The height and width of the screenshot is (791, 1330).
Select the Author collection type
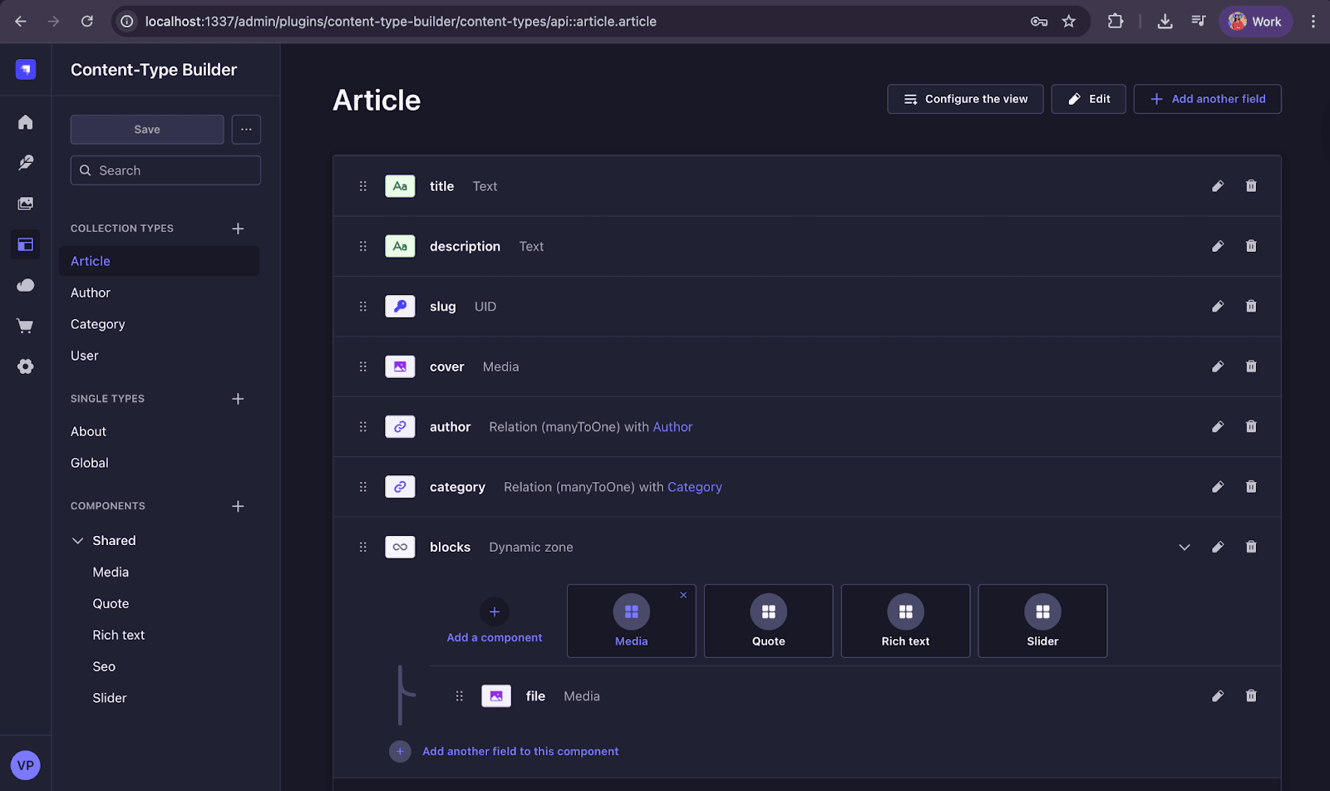(90, 292)
